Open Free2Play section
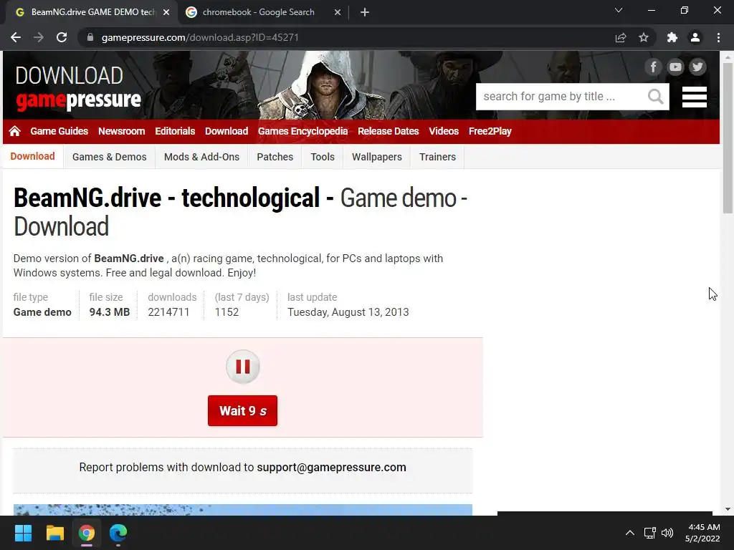This screenshot has width=734, height=550. (490, 132)
